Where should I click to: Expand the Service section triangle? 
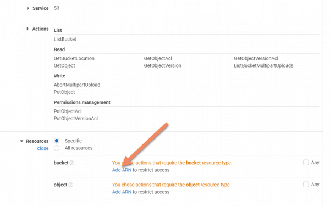(28, 8)
